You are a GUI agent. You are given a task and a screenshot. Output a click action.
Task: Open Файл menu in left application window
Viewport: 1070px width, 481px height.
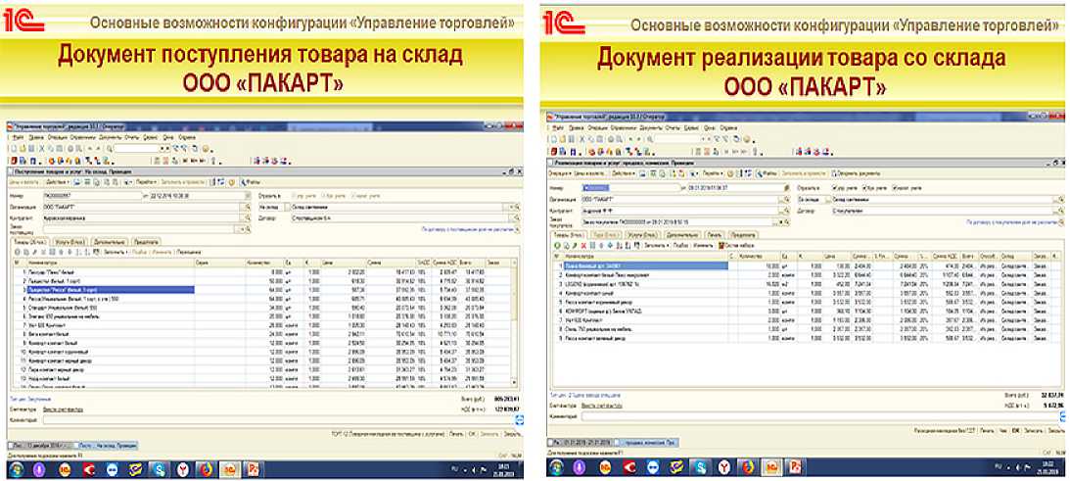point(18,137)
